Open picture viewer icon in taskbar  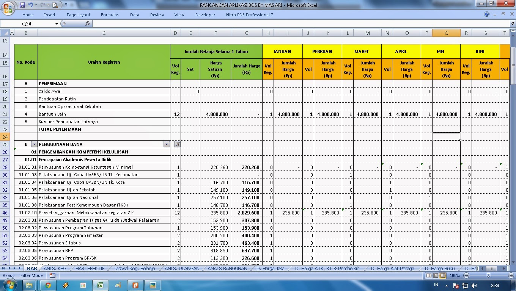153,285
